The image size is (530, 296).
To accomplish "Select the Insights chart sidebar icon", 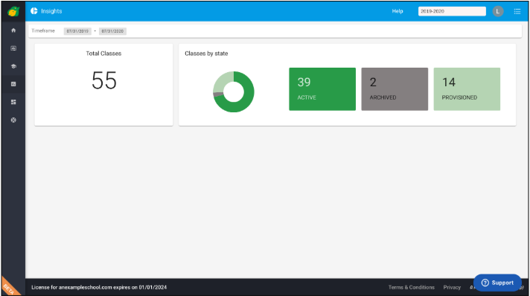I will pos(13,84).
